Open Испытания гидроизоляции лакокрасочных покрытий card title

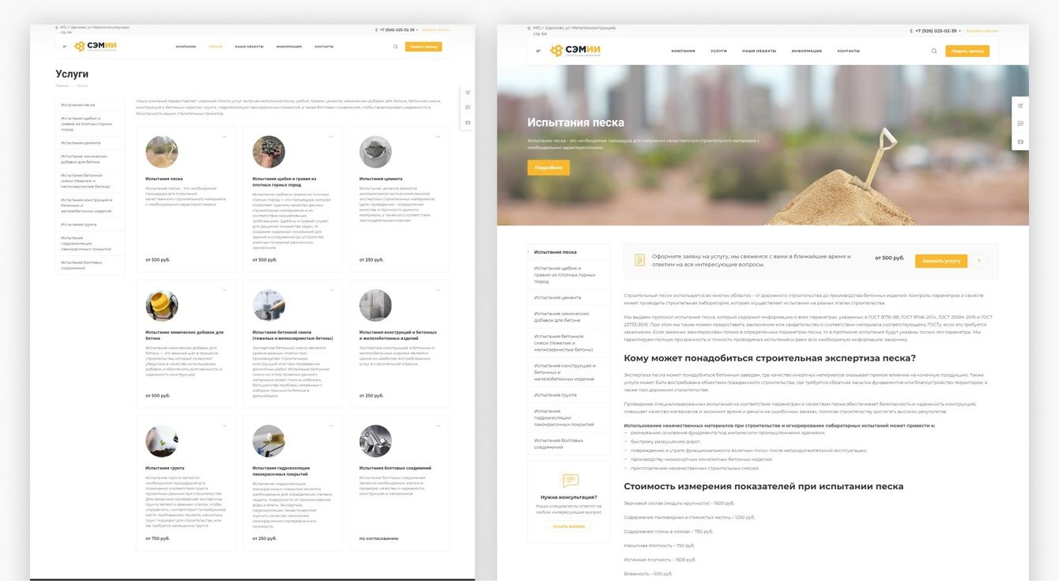pyautogui.click(x=281, y=470)
